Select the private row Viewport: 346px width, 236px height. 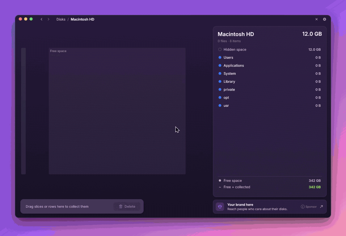[269, 90]
